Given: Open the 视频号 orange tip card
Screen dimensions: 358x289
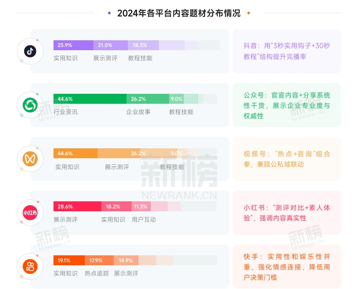Looking at the screenshot, I should pyautogui.click(x=287, y=159).
